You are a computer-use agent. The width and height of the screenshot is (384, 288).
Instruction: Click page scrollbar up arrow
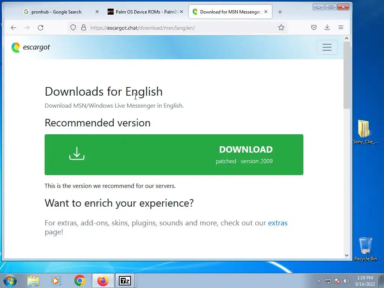tap(346, 38)
